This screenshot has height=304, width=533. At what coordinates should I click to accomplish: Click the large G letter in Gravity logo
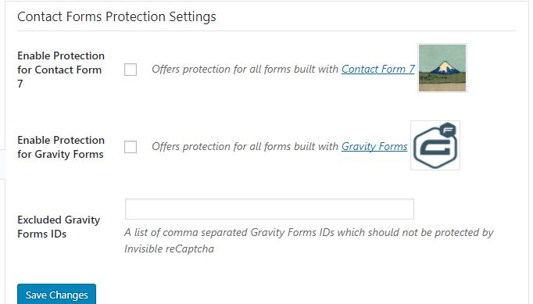click(436, 147)
